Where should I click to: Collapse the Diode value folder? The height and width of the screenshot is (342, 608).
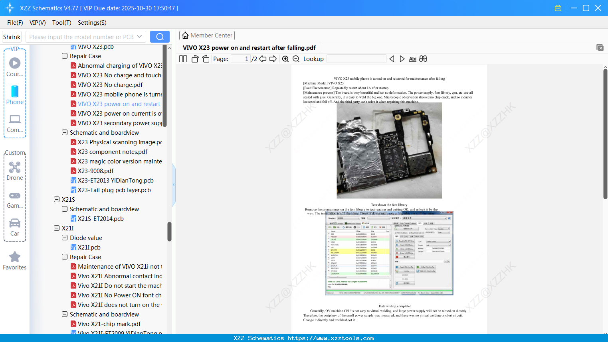[x=65, y=238]
